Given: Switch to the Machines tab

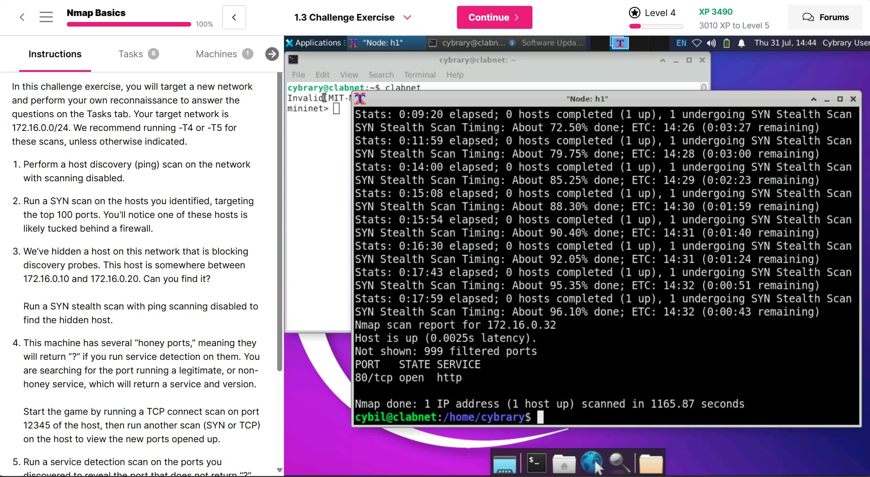Looking at the screenshot, I should (224, 54).
